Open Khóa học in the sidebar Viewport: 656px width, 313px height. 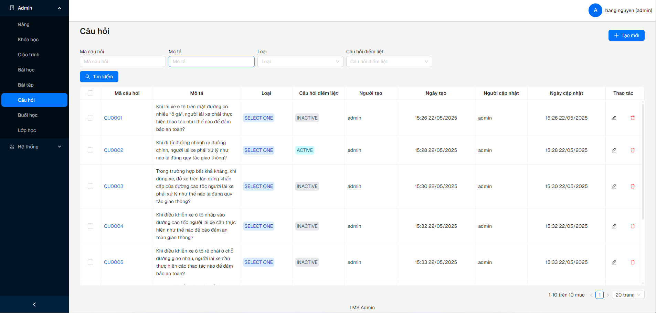coord(28,40)
